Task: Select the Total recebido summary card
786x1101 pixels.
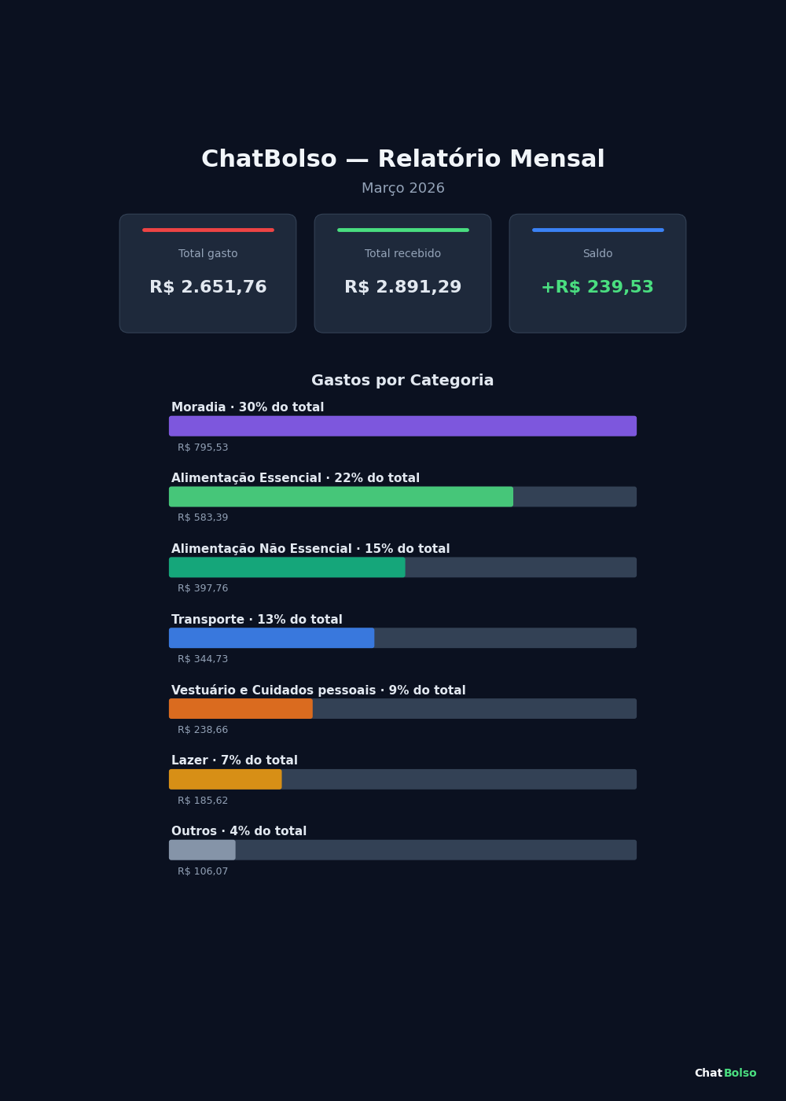Action: pos(402,274)
